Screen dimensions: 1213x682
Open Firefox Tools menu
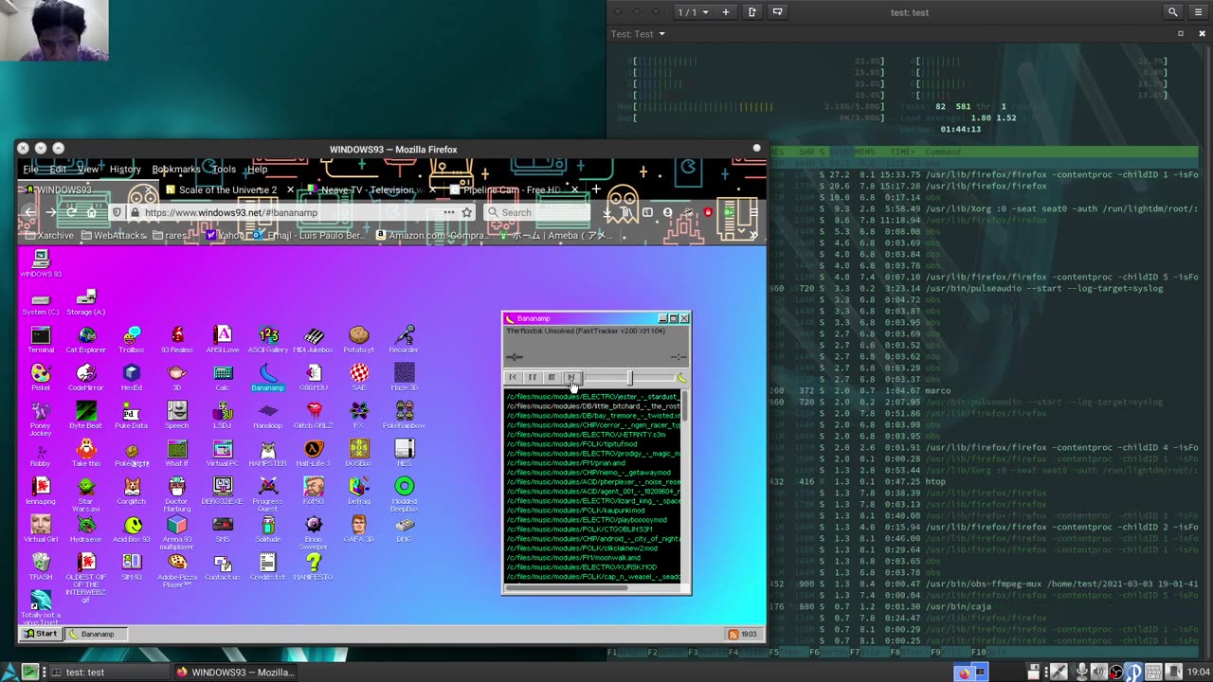pyautogui.click(x=224, y=170)
